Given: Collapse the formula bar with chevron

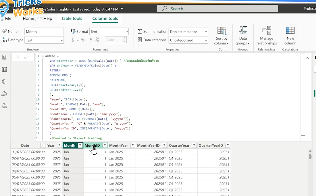Looking at the screenshot, I should click(307, 58).
